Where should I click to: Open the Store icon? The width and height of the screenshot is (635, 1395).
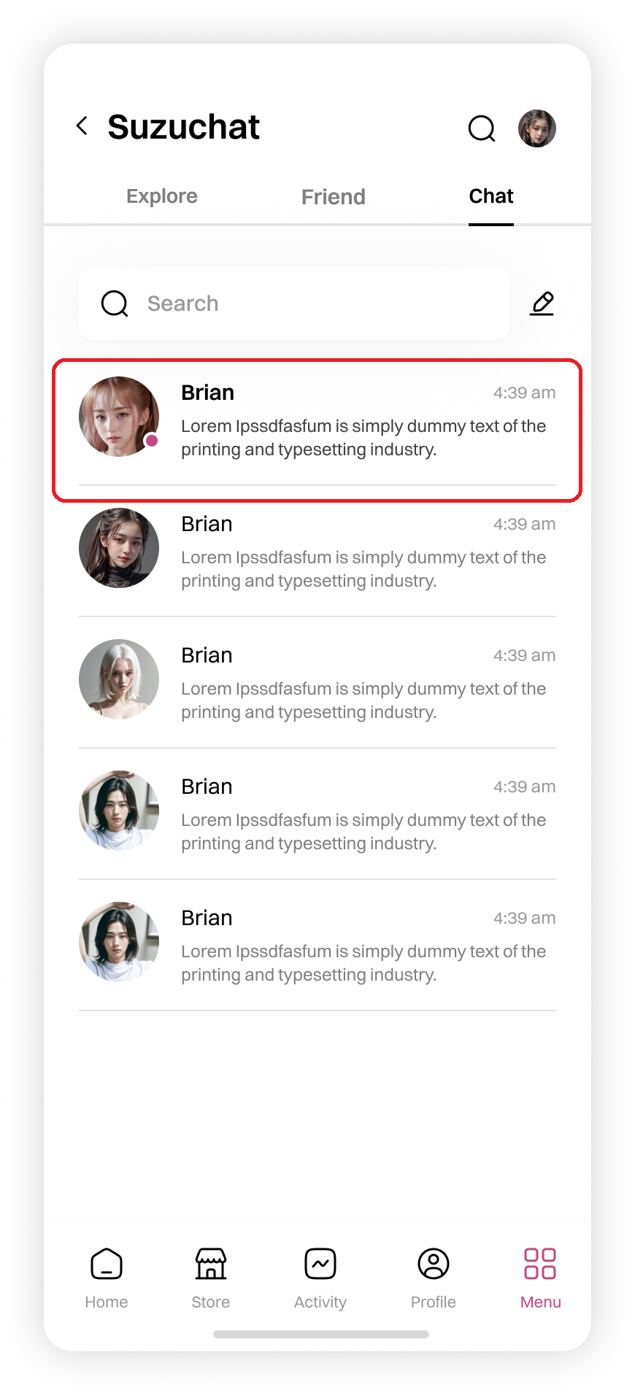(x=211, y=1264)
